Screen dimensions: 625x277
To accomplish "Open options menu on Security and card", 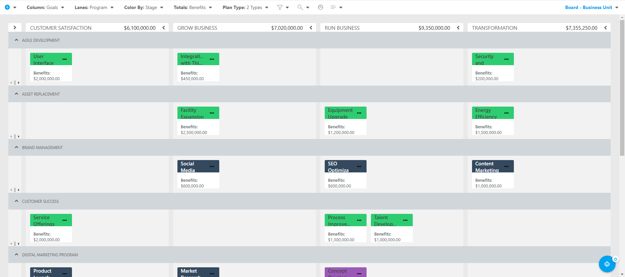I will [506, 59].
